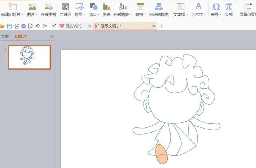
Task: Switch to the Outline (大纲) pane tab
Action: pyautogui.click(x=5, y=37)
